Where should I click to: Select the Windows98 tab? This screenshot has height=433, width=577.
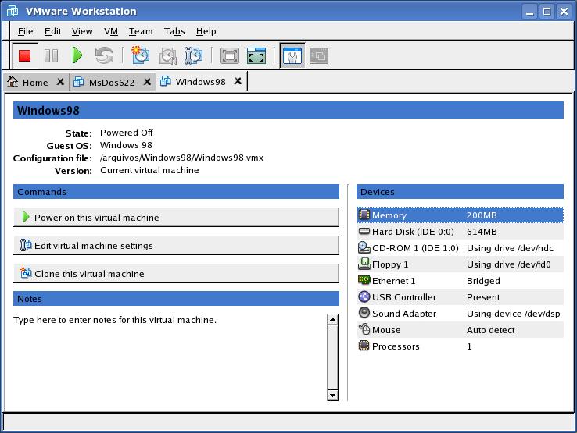[x=201, y=81]
